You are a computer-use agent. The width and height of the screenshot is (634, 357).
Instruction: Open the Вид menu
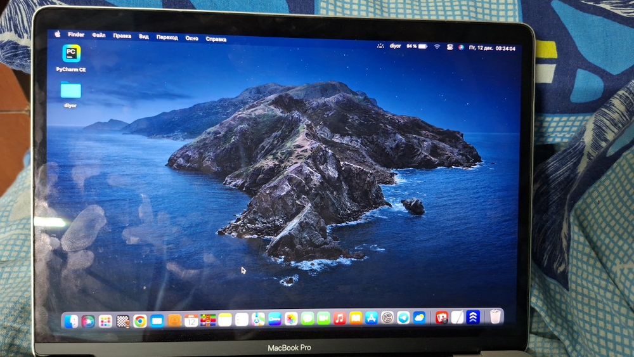[143, 37]
